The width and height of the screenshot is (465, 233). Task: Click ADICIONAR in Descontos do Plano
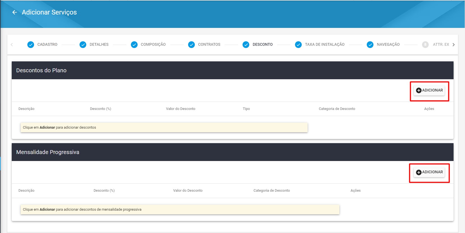pyautogui.click(x=429, y=90)
